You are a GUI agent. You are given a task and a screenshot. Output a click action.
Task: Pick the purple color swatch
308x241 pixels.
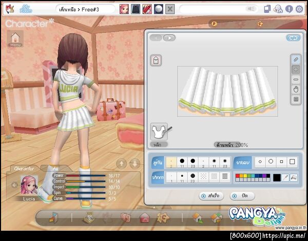click(264, 176)
